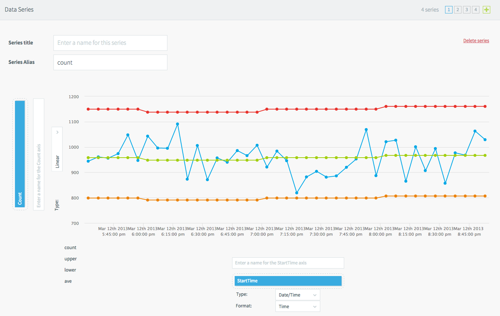Open the Type dropdown showing Date/Time

click(x=297, y=294)
